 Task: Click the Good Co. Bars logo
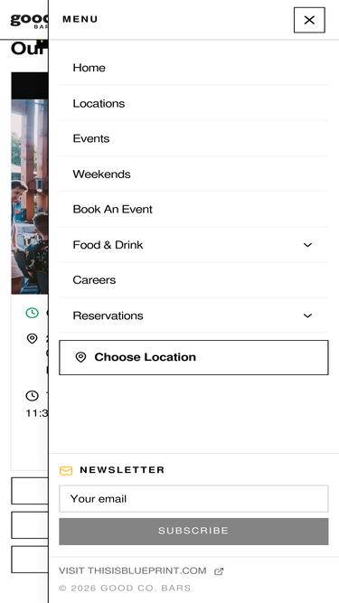point(29,20)
